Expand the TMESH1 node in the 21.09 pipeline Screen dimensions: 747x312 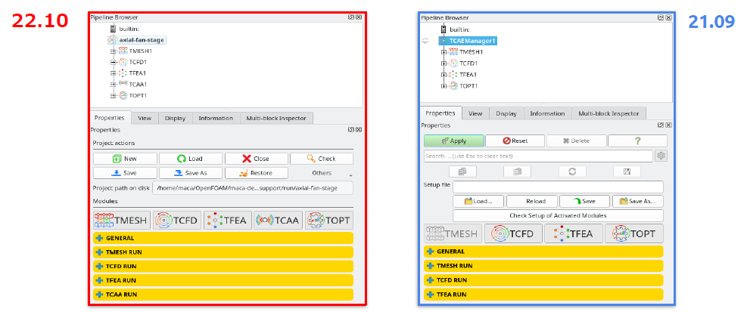click(x=444, y=52)
